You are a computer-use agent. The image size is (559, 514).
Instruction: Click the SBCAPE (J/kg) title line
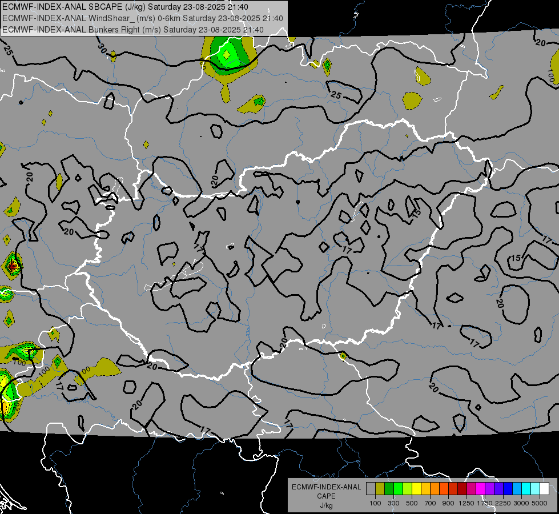click(x=125, y=7)
